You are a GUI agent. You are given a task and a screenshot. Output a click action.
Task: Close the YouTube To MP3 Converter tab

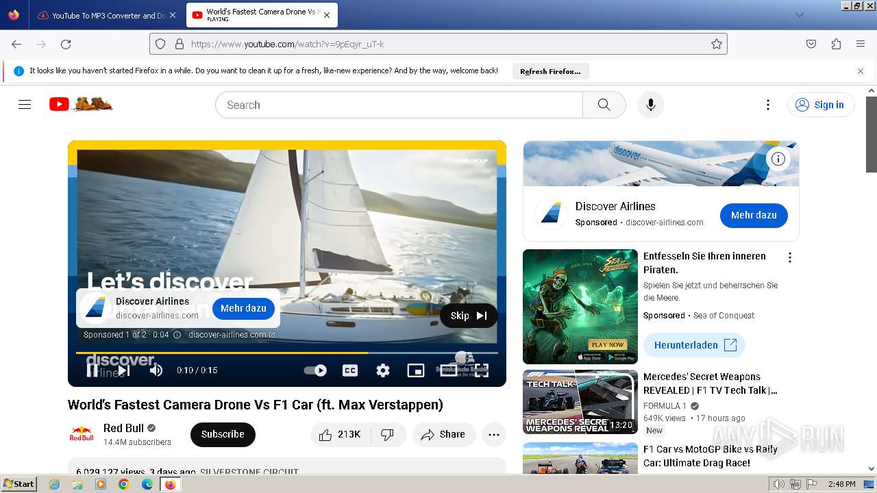pyautogui.click(x=172, y=15)
